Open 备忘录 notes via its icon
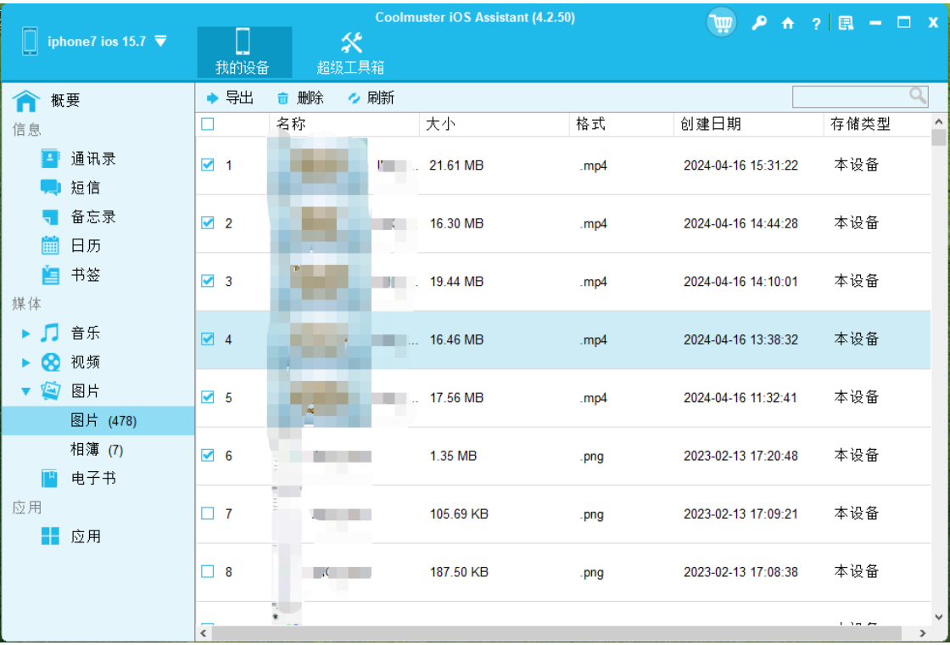950x645 pixels. (x=49, y=216)
